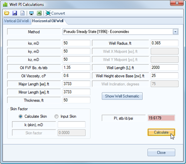Screen dimensions: 186x164
Task: Open file using the folder icon
Action: (7, 13)
